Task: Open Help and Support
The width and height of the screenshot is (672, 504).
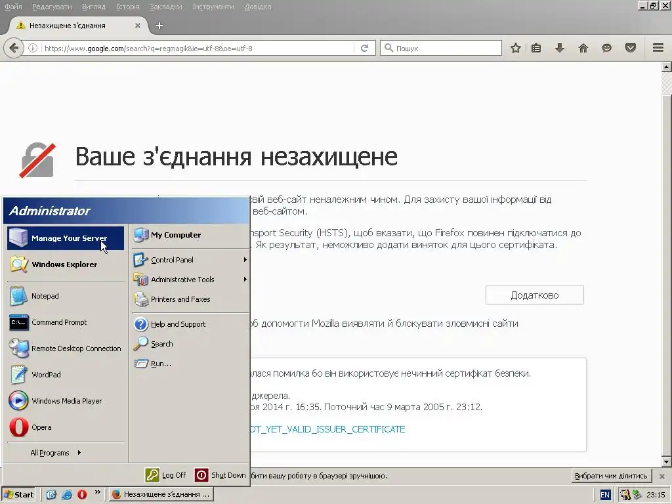Action: pos(190,324)
